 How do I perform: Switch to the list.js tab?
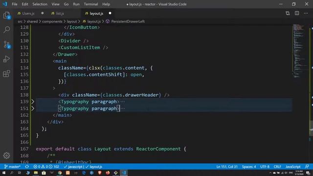click(x=60, y=13)
